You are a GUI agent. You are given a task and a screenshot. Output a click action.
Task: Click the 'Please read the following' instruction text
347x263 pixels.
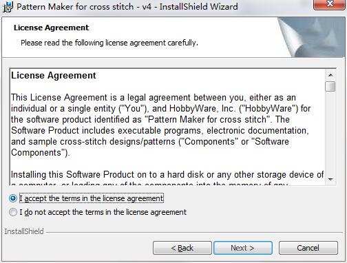tap(109, 43)
